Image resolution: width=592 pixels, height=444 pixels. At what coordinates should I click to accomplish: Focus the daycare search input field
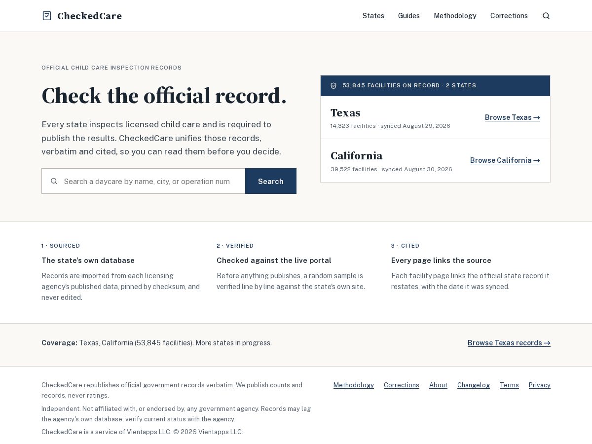[144, 181]
